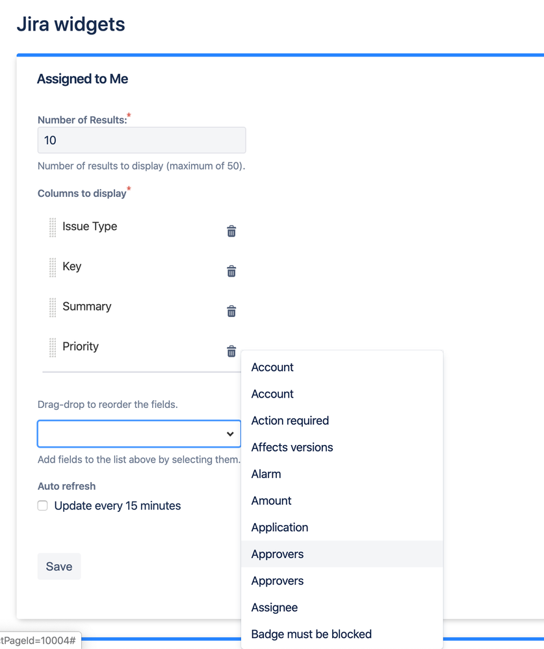Click the Number of Results label
The width and height of the screenshot is (544, 649).
pos(83,120)
